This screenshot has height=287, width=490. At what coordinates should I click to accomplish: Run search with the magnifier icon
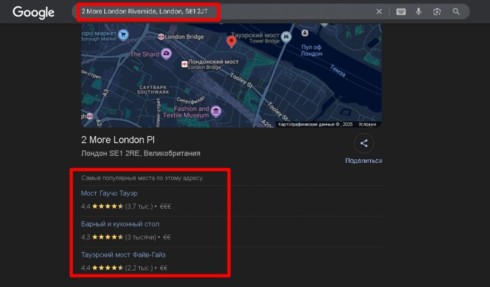(x=456, y=11)
